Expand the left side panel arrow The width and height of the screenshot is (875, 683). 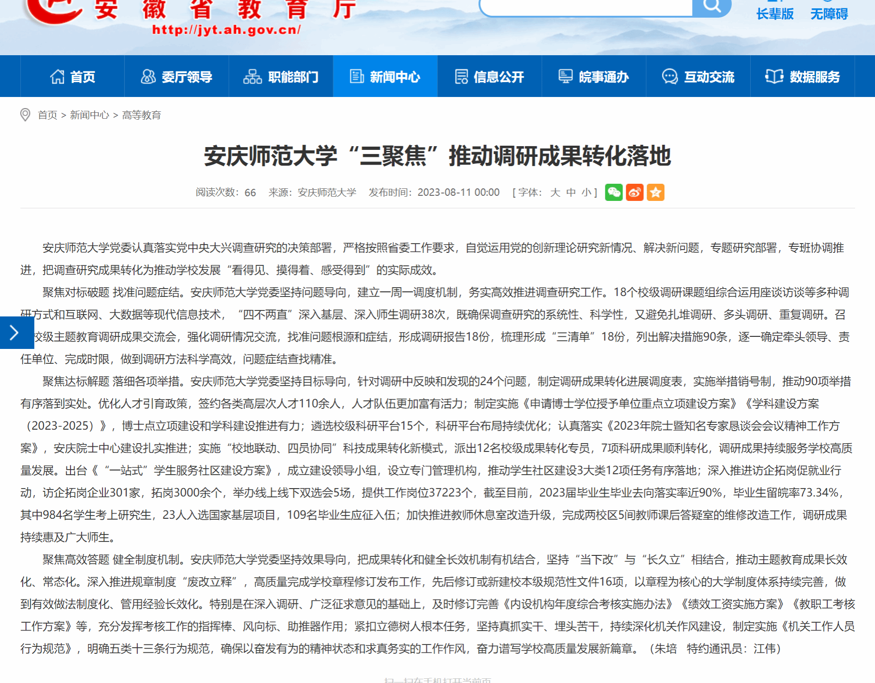[15, 332]
